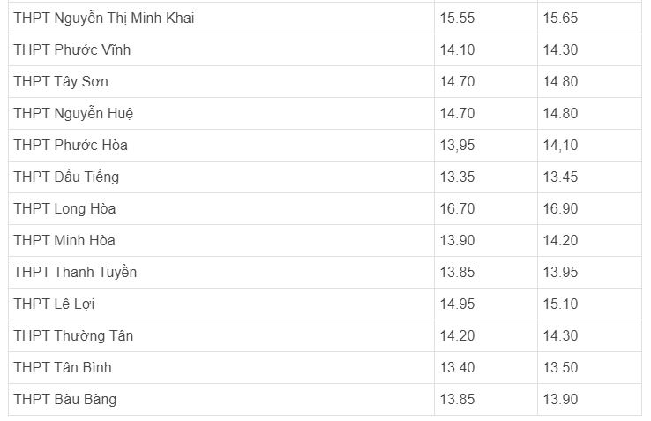This screenshot has height=421, width=651.
Task: Select the THPT Lê Lợi school name
Action: pyautogui.click(x=54, y=304)
